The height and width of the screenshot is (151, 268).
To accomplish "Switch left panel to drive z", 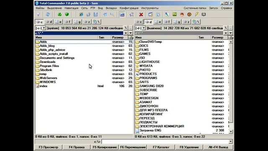I will tap(87, 22).
